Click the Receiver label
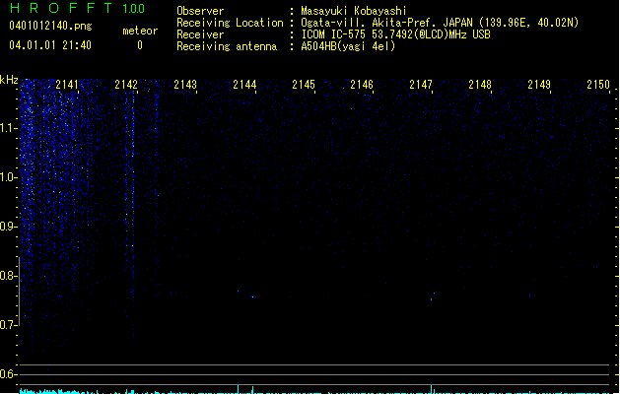 [200, 34]
